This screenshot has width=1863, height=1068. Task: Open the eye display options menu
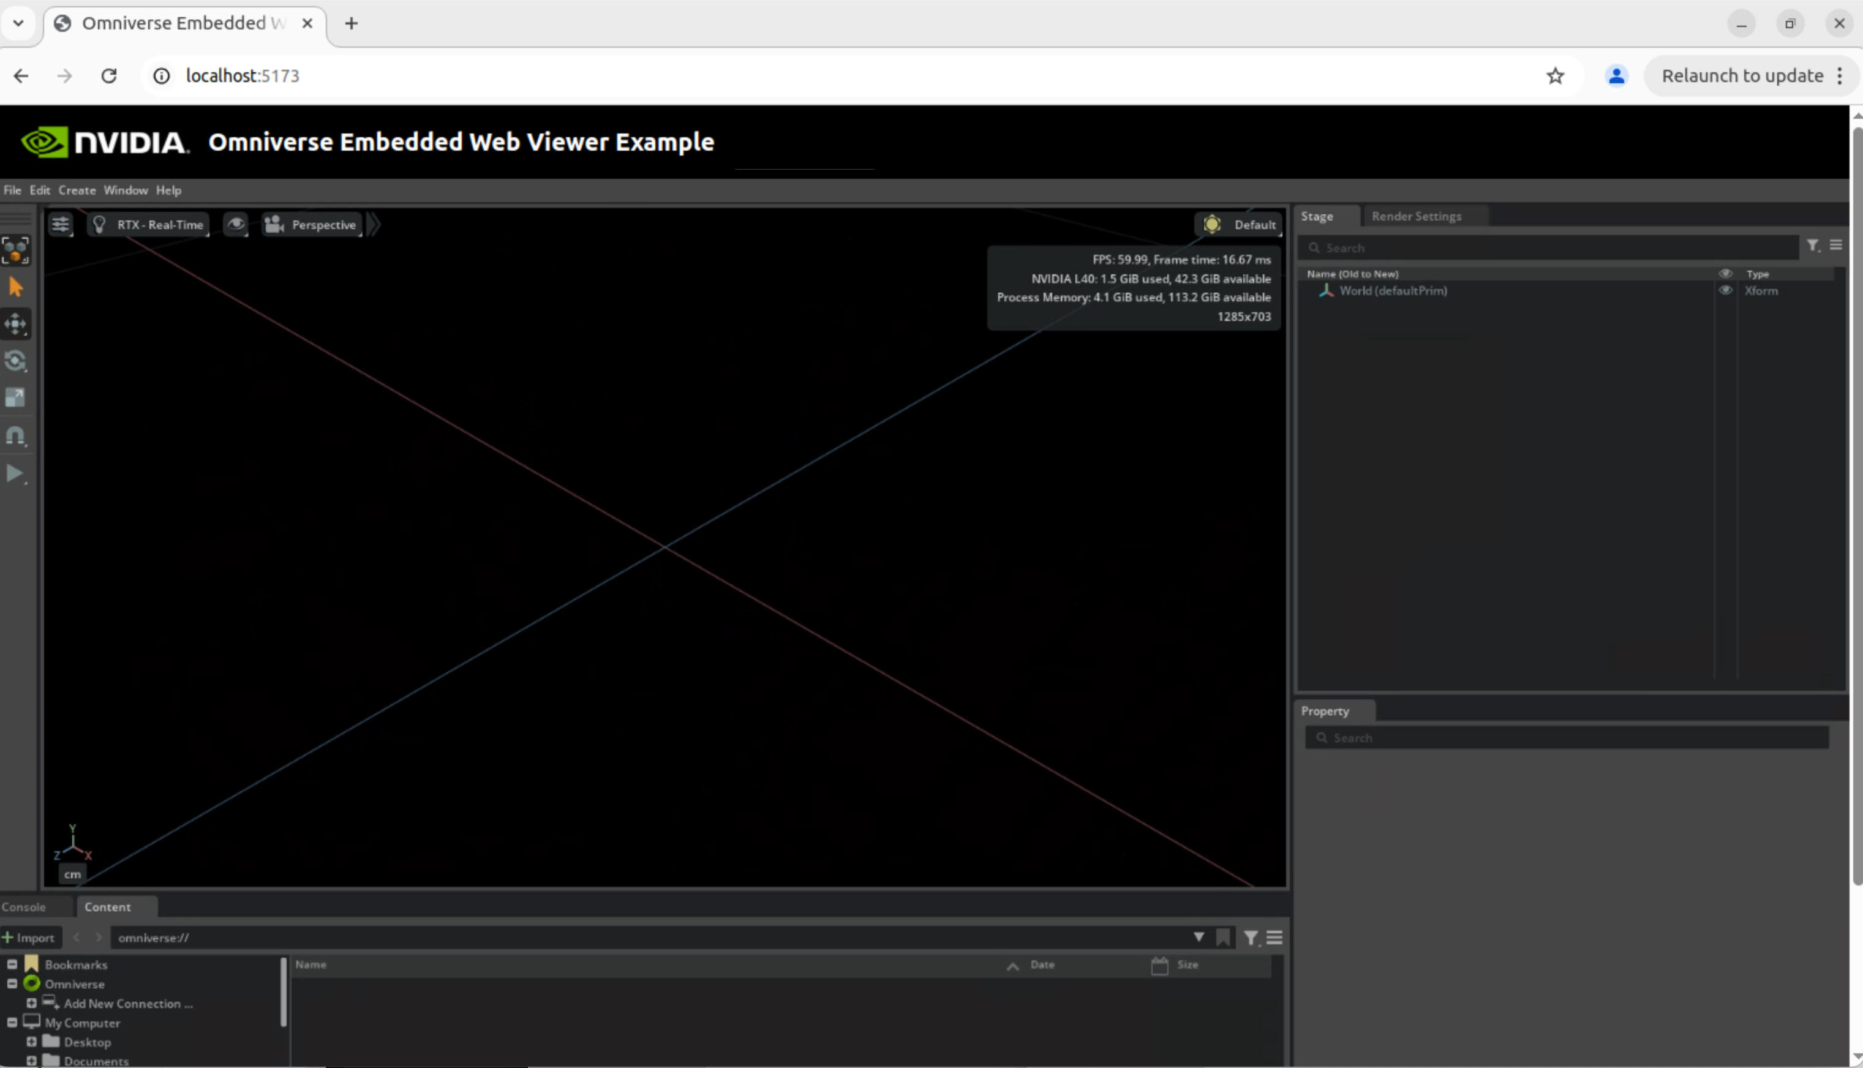point(235,225)
